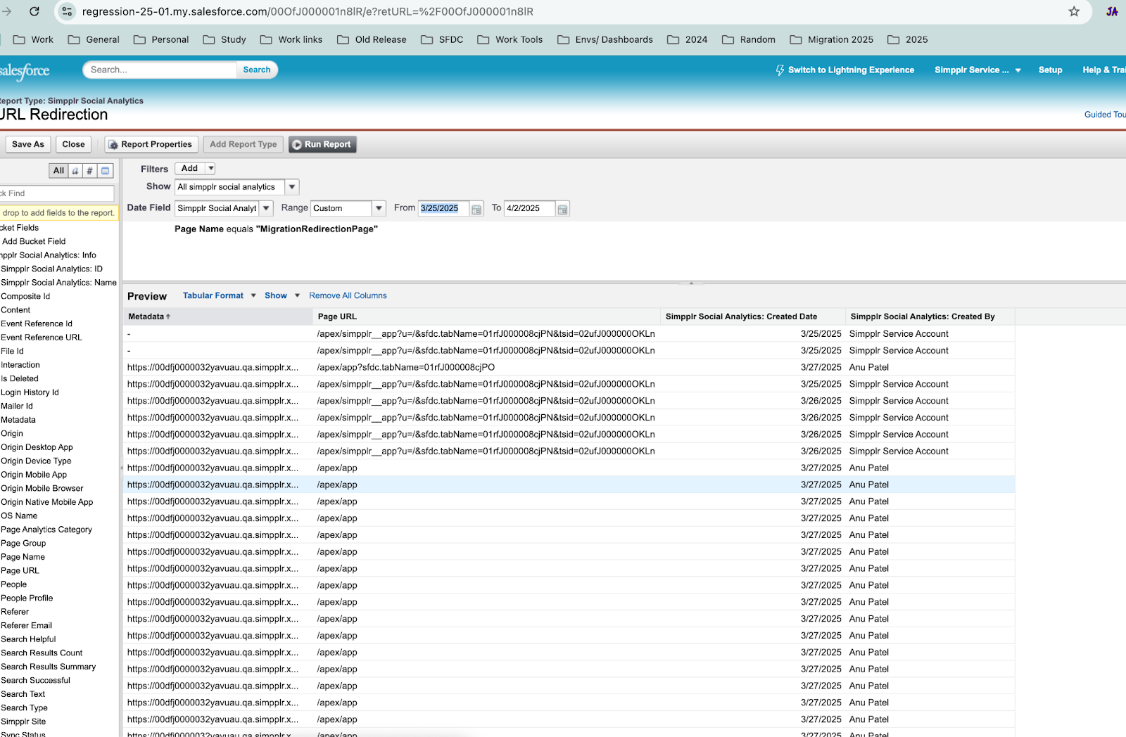Click the Save As button

tap(28, 145)
